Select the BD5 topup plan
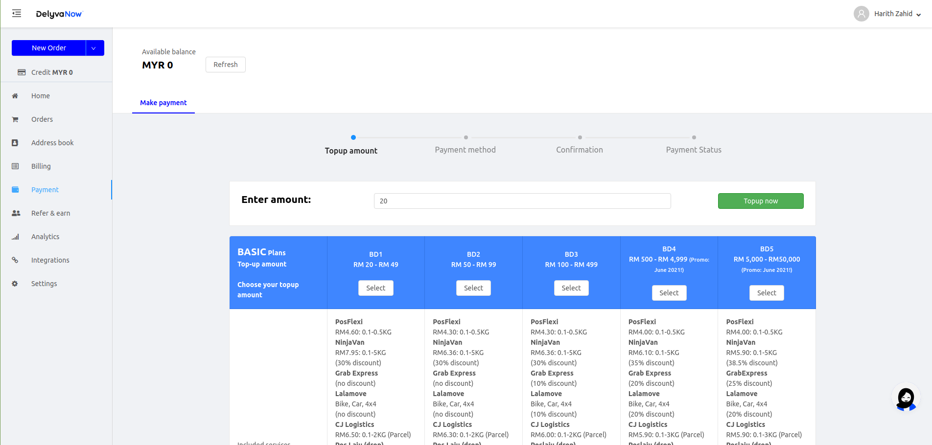The image size is (932, 445). pyautogui.click(x=766, y=293)
